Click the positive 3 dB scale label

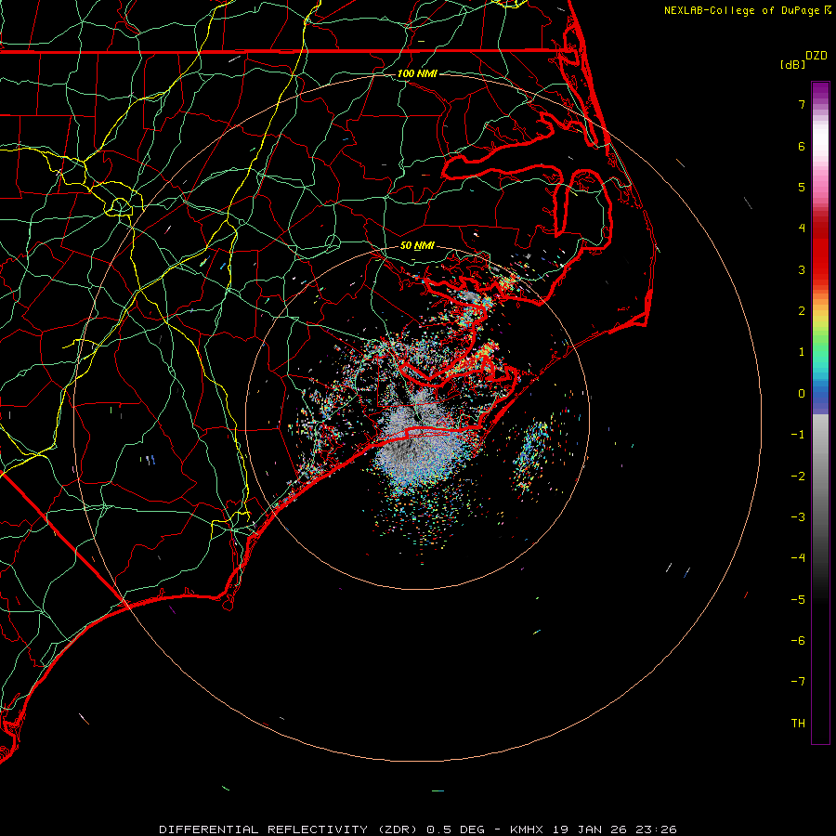coord(802,269)
